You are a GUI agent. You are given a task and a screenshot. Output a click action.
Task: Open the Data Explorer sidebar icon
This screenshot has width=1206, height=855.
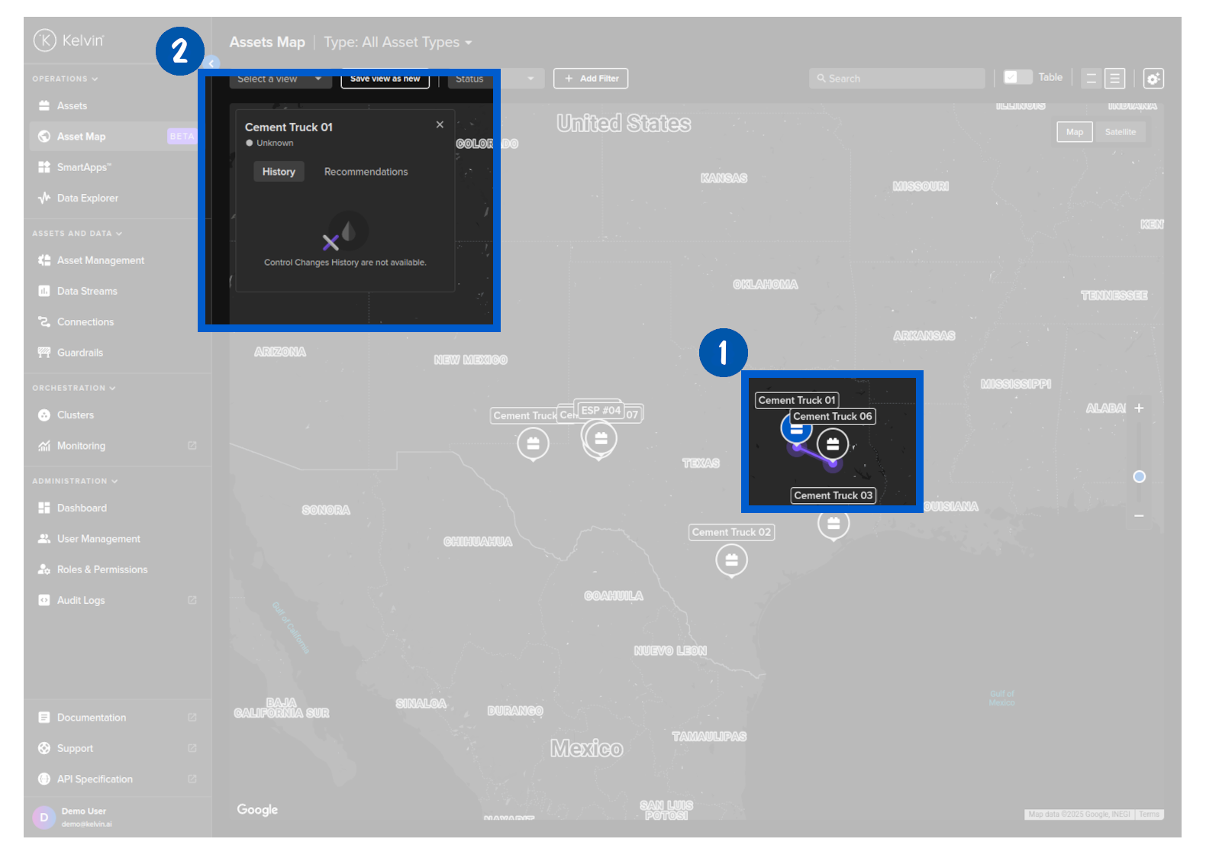(44, 198)
